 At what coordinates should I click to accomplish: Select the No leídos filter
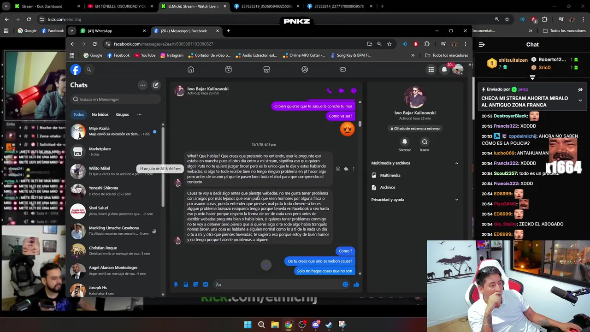100,114
